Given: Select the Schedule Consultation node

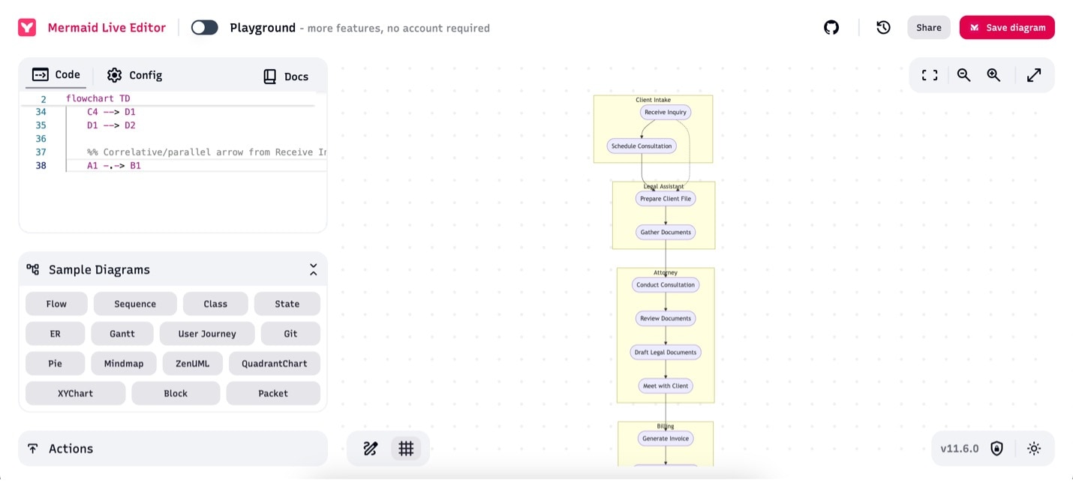Looking at the screenshot, I should tap(642, 146).
